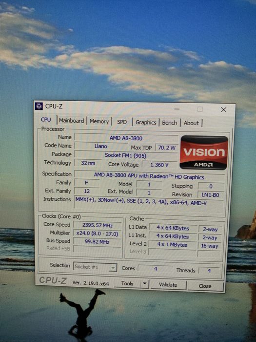The image size is (256, 342).
Task: Click the Max TDP value 70.2 W
Action: coord(167,148)
